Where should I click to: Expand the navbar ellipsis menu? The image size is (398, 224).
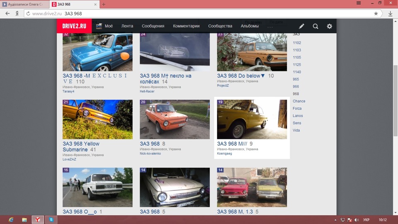[270, 27]
